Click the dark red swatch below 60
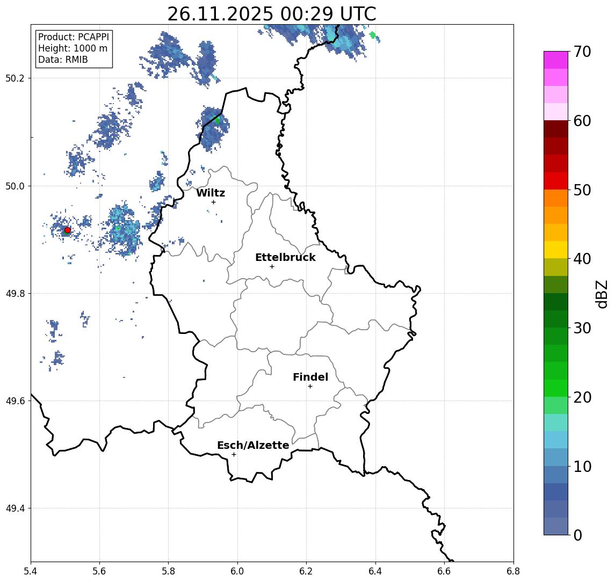Screen dimensions: 615x582 point(556,129)
